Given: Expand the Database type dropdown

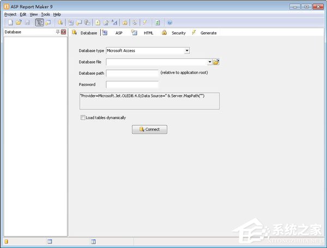Looking at the screenshot, I should click(x=187, y=51).
